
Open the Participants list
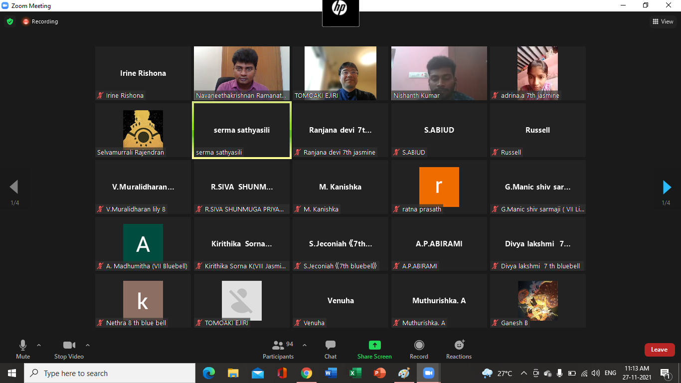[x=278, y=349]
